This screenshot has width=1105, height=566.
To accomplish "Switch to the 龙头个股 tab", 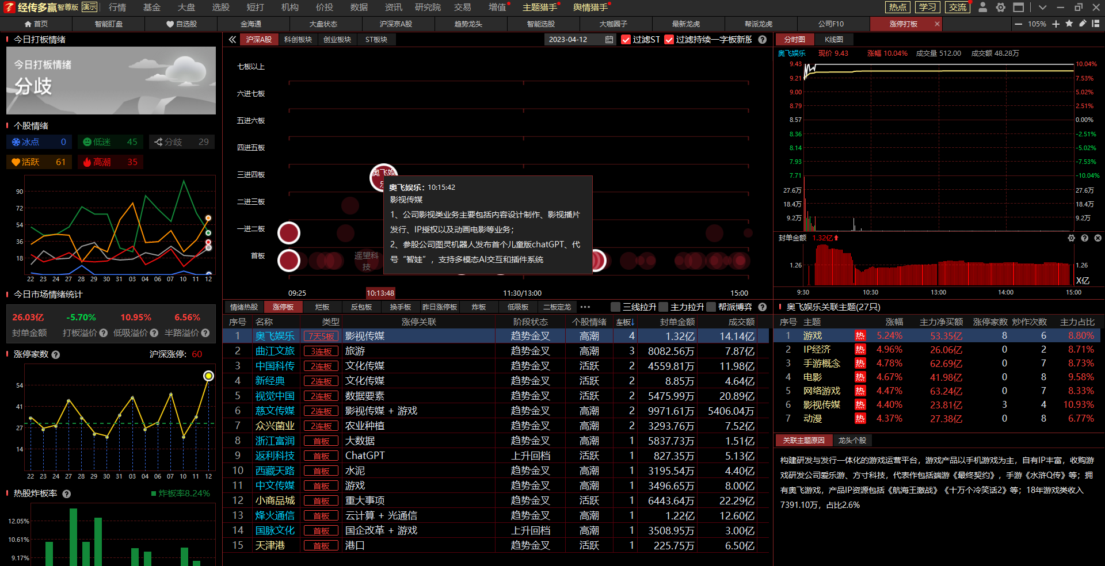I will (x=852, y=440).
